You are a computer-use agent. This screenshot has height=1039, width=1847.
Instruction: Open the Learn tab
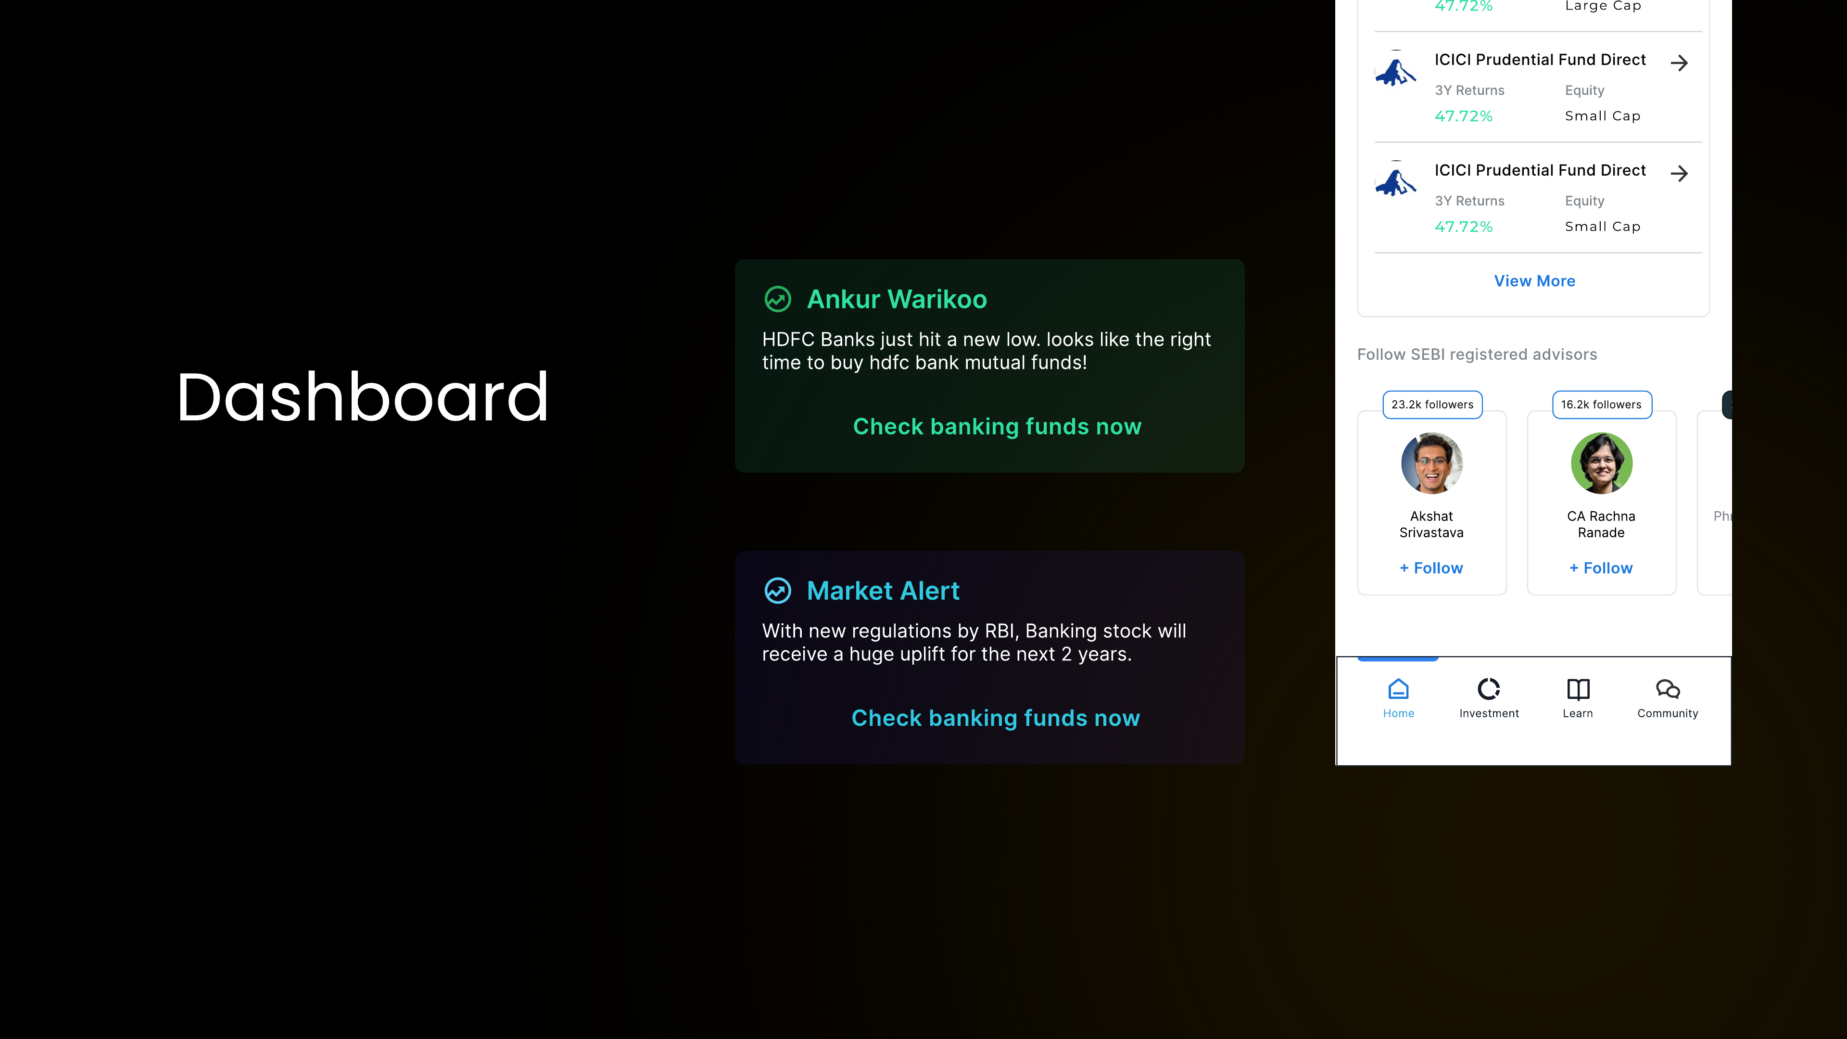(x=1578, y=698)
